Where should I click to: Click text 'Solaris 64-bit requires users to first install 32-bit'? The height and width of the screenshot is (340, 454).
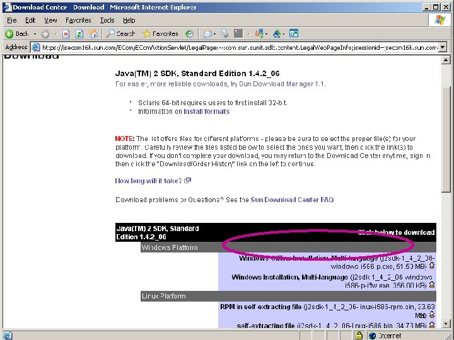212,103
